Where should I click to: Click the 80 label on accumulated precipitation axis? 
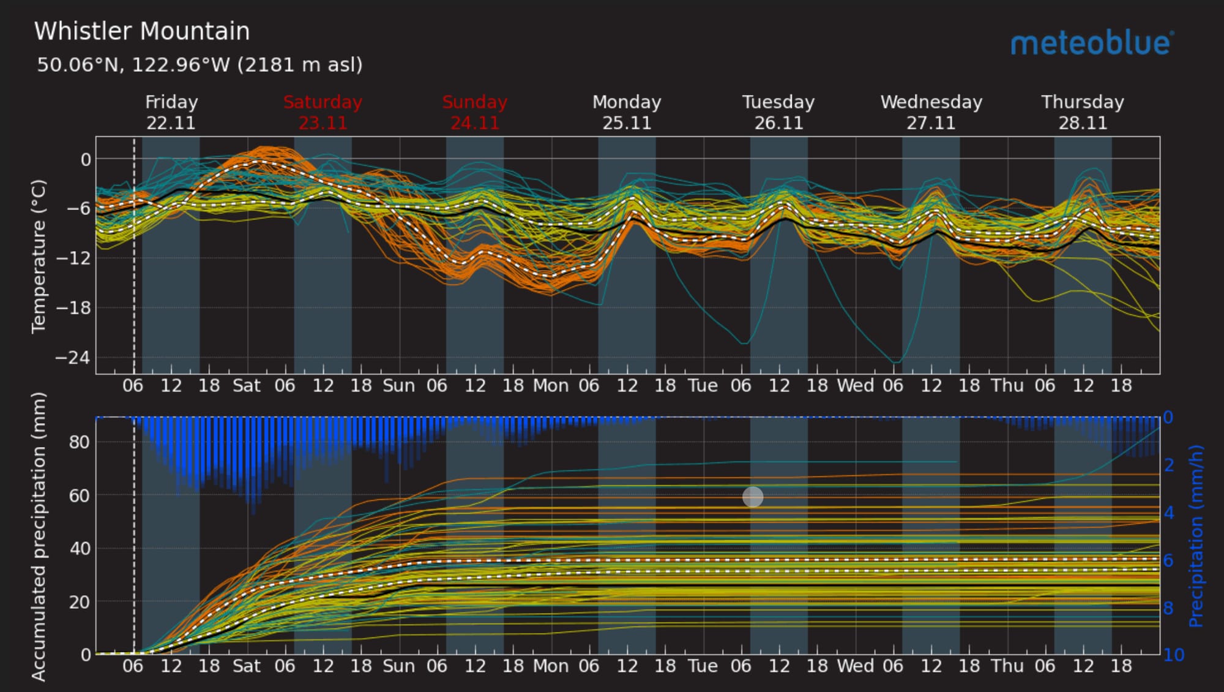[x=79, y=442]
